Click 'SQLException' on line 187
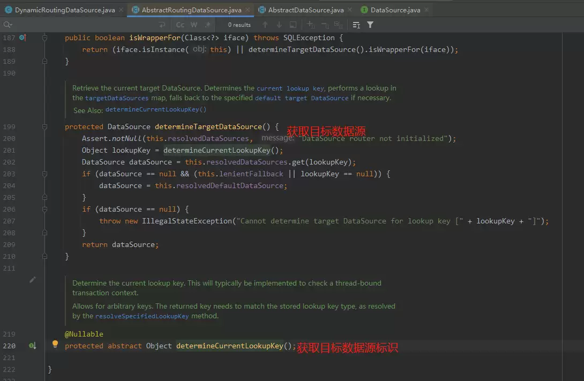Screen dimensions: 584x381 [309, 38]
